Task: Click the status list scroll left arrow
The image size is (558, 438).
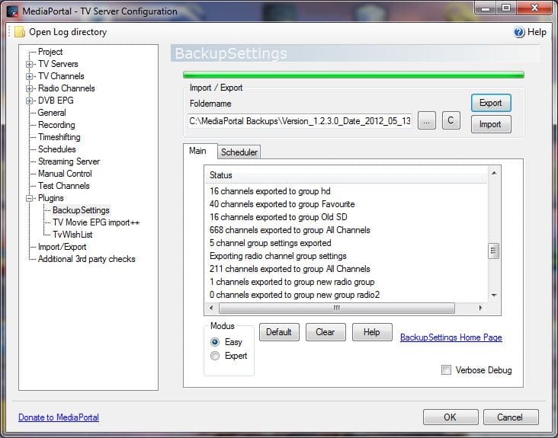Action: coord(211,308)
